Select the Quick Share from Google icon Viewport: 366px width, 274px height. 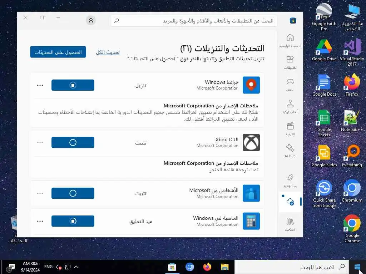(324, 194)
